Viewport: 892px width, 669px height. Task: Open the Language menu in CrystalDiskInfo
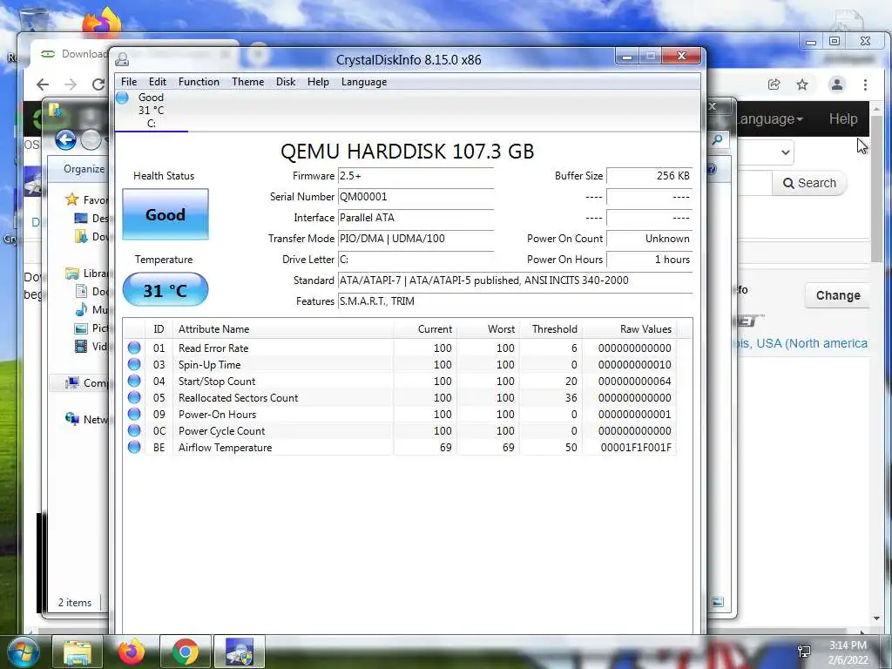tap(364, 82)
